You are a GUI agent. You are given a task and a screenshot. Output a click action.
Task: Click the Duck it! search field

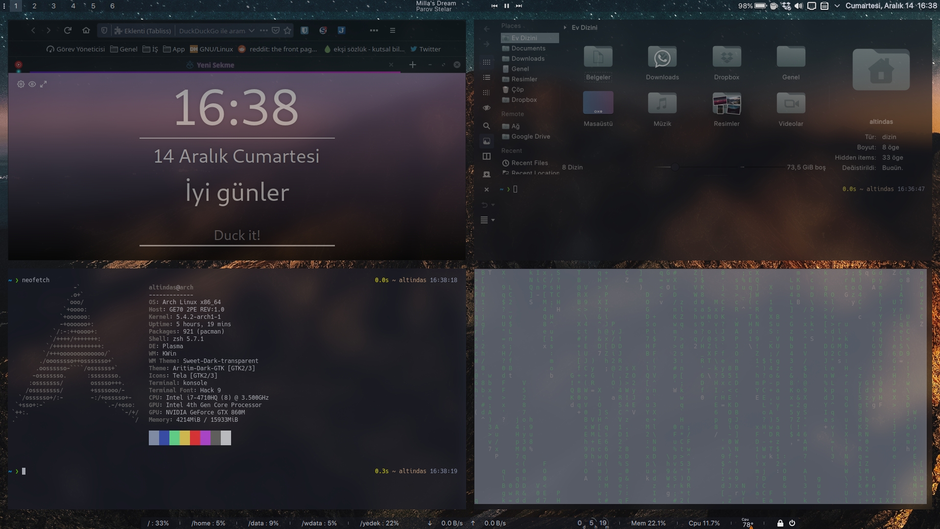pyautogui.click(x=237, y=235)
